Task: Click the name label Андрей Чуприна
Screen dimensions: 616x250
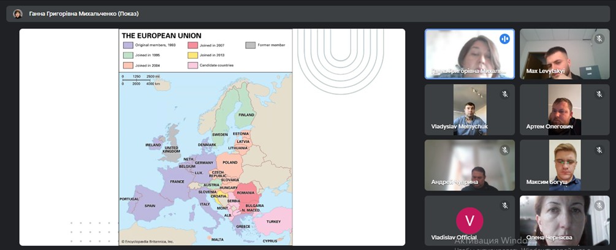Action: (x=455, y=182)
